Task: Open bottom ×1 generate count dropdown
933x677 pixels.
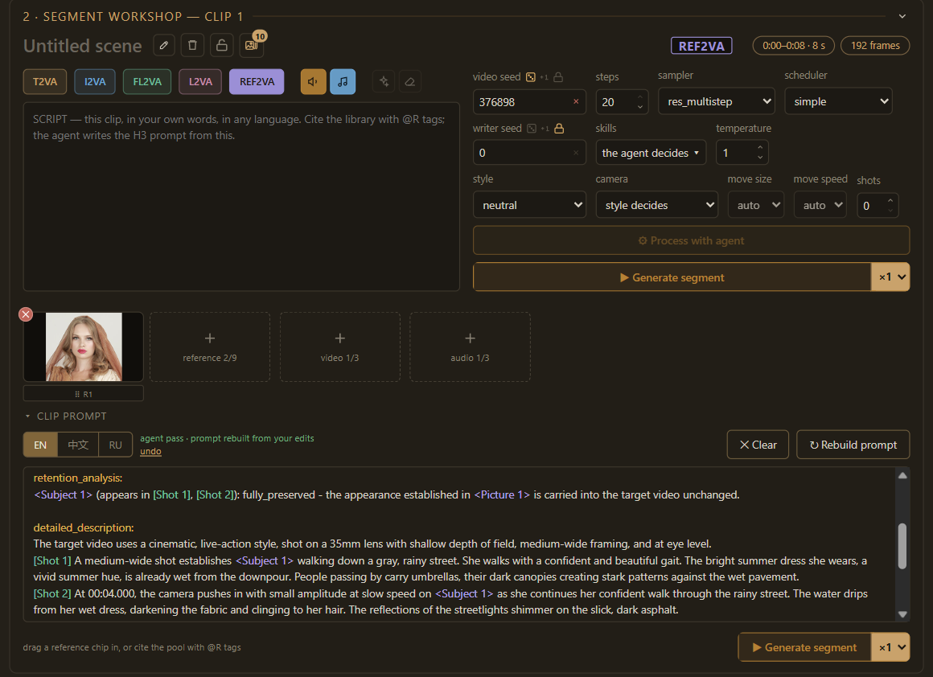Action: [890, 647]
